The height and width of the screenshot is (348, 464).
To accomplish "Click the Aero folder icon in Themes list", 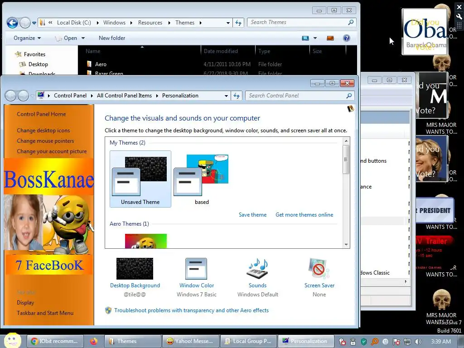I will (x=89, y=64).
